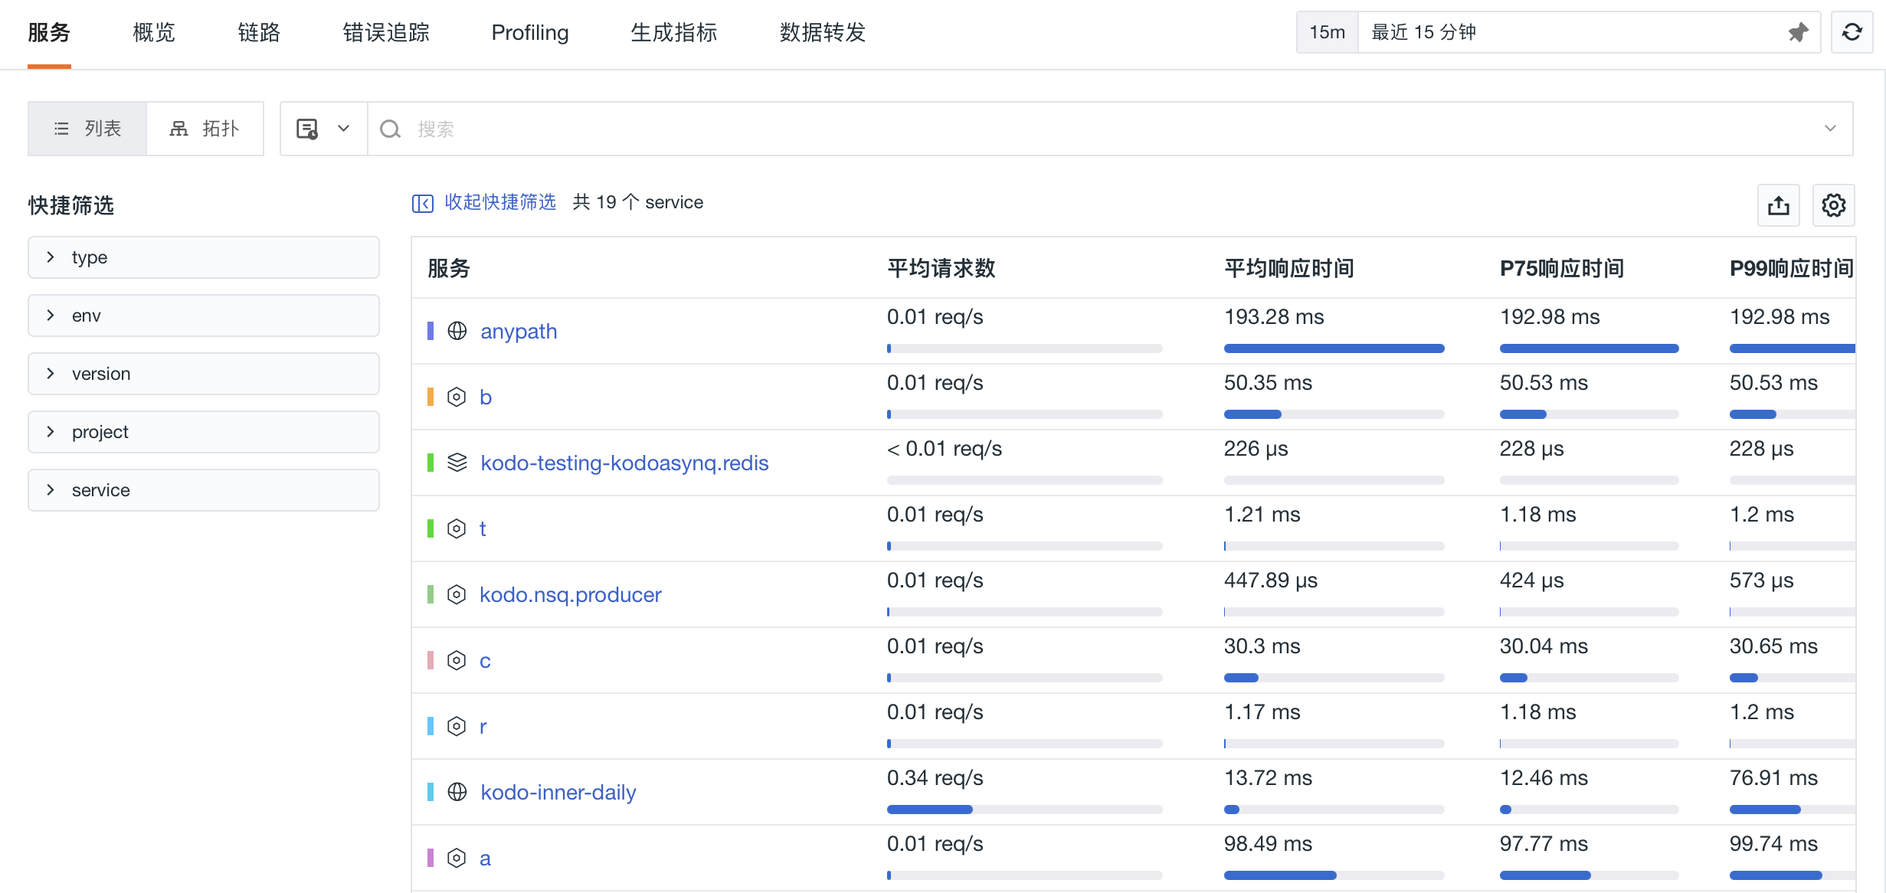Click the collapse quick filter panel icon
Viewport: 1886px width, 893px height.
tap(422, 203)
